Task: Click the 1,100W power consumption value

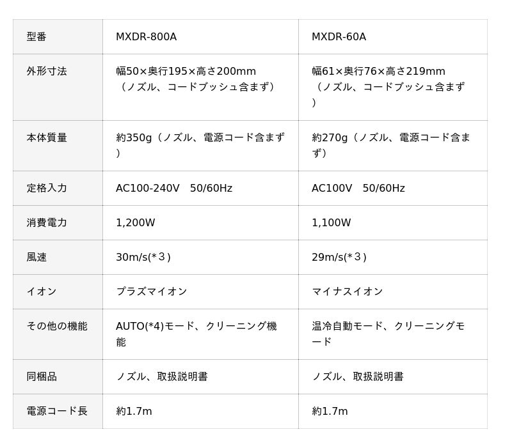Action: (331, 223)
